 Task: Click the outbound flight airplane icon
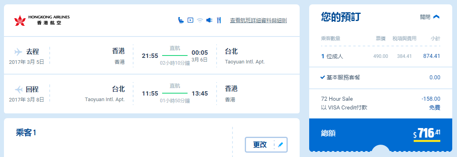coord(18,52)
